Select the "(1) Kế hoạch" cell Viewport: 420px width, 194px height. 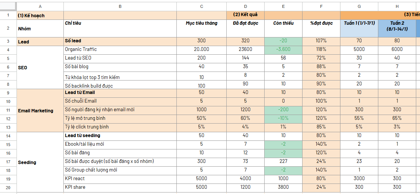pyautogui.click(x=40, y=15)
